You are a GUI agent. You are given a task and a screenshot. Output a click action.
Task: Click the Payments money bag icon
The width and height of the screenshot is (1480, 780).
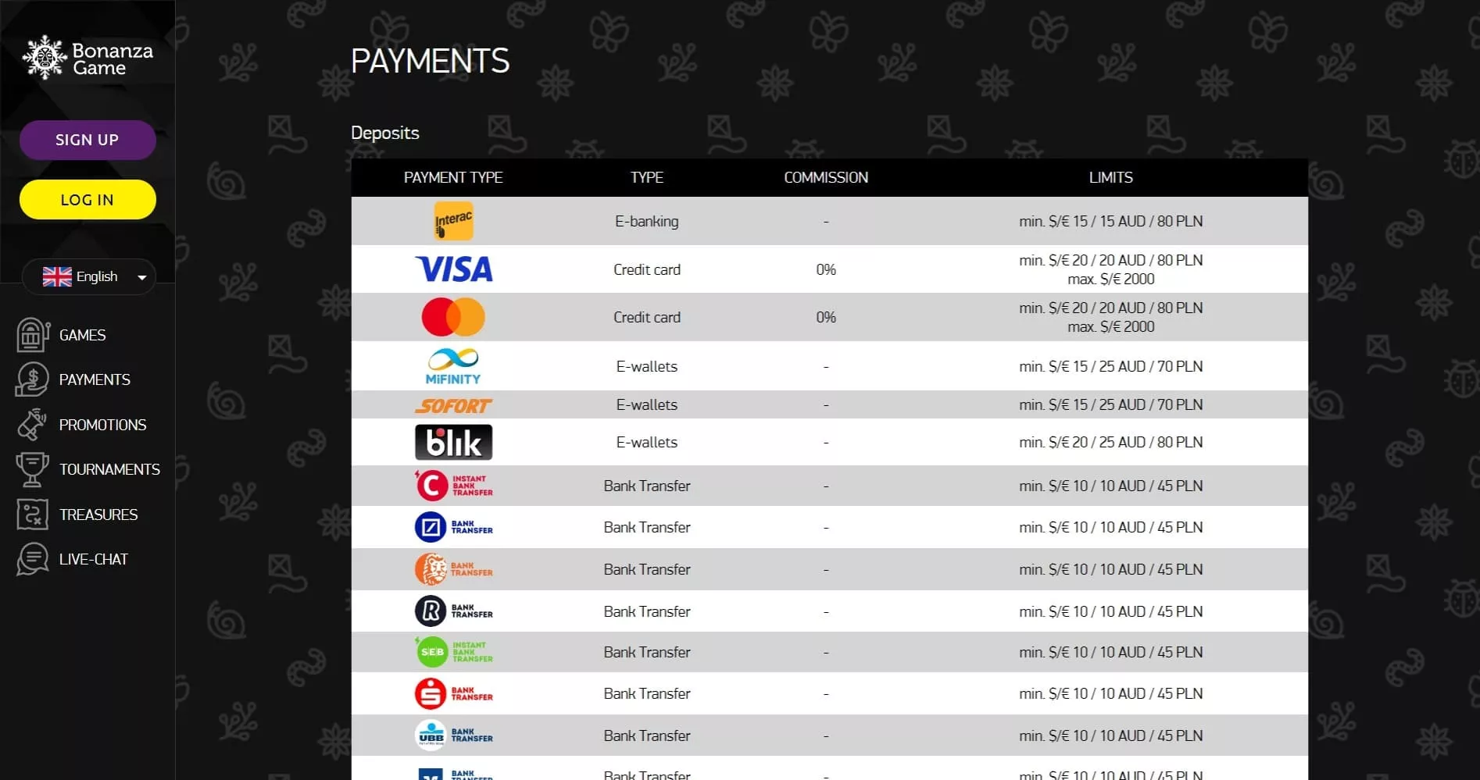coord(32,379)
